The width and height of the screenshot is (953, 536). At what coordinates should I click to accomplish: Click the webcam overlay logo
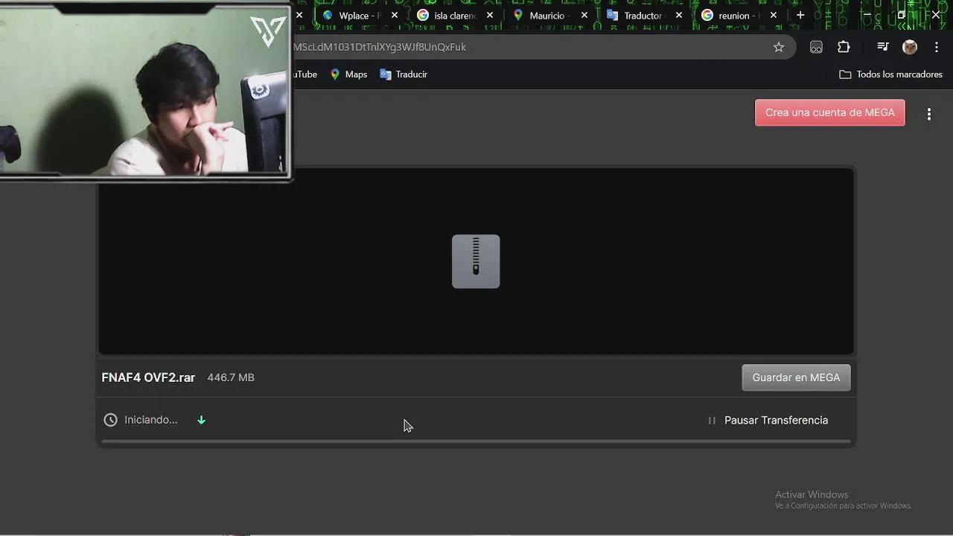coord(268,31)
